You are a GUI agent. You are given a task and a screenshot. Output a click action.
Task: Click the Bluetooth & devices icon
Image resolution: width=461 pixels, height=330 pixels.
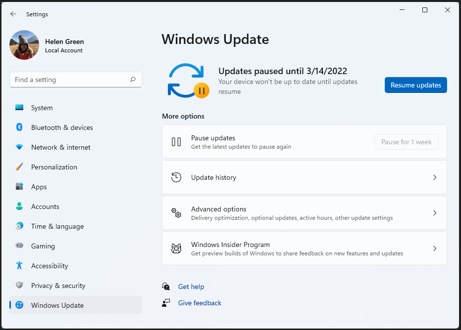point(19,127)
